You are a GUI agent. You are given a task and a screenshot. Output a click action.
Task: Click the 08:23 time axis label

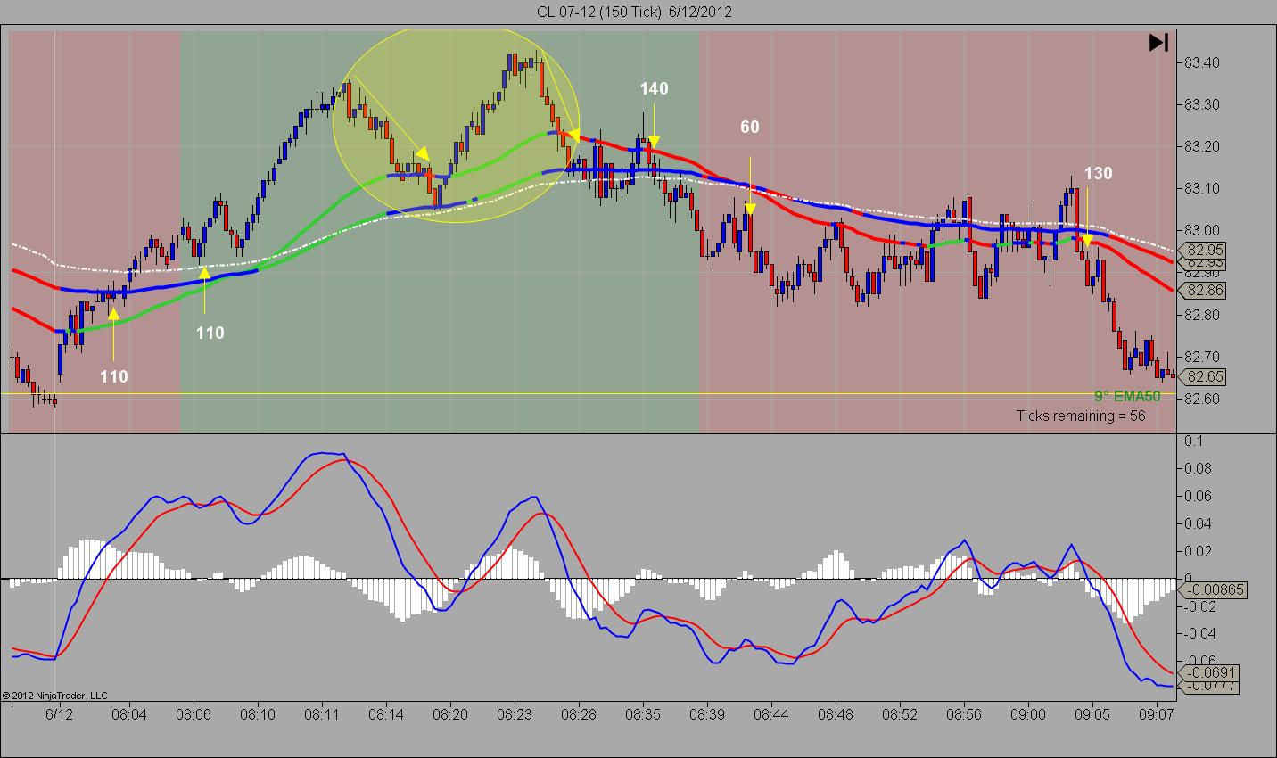tap(514, 714)
